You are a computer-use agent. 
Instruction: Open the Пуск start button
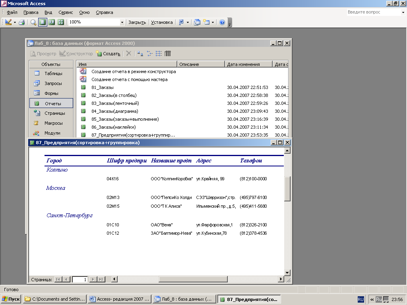pos(11,299)
